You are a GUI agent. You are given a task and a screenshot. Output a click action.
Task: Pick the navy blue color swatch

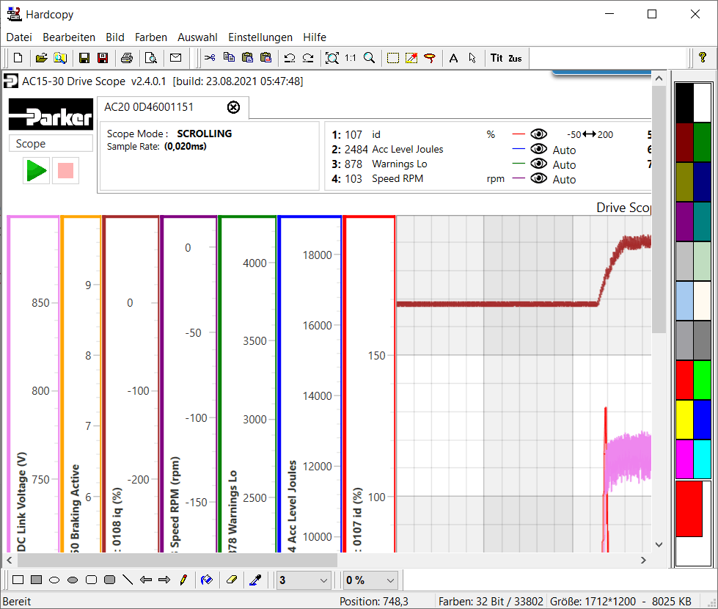point(702,182)
